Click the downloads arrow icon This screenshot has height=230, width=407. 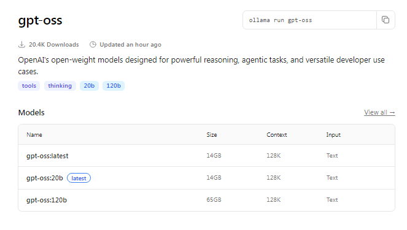[x=22, y=45]
